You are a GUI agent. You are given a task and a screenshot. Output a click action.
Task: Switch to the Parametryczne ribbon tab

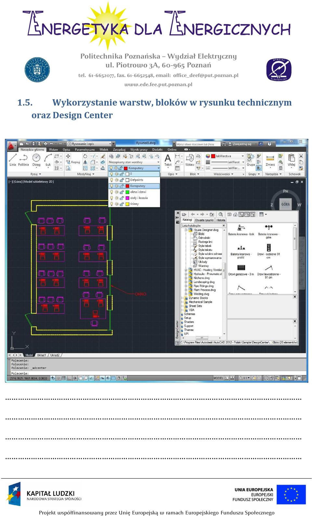85,150
